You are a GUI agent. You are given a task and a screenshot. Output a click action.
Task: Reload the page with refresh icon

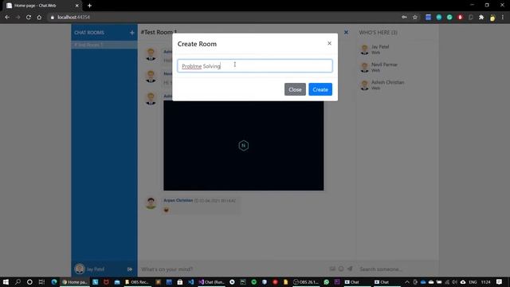pyautogui.click(x=29, y=18)
